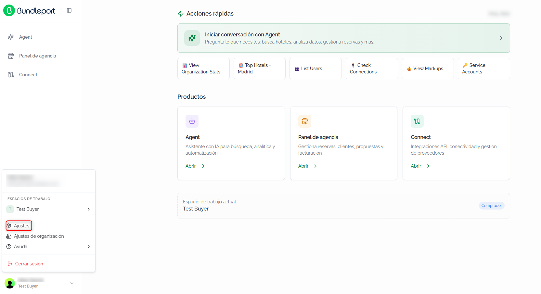The height and width of the screenshot is (294, 541).
Task: Click the sparkle icon in the Iniciar conversación banner
Action: 192,38
